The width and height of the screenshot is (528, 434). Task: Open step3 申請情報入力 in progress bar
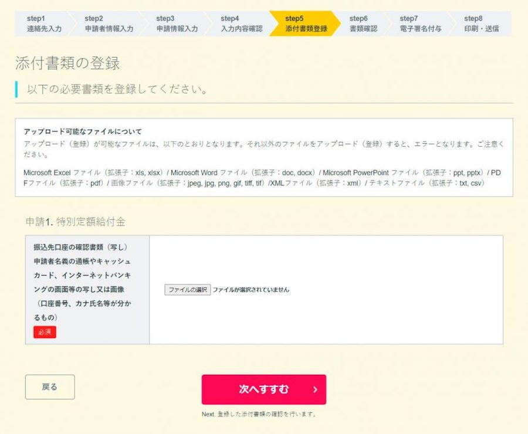point(177,23)
